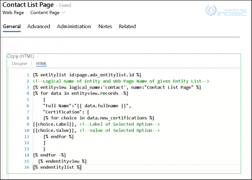Click the entityview logical_name code line
The image size is (252, 180).
pyautogui.click(x=117, y=87)
